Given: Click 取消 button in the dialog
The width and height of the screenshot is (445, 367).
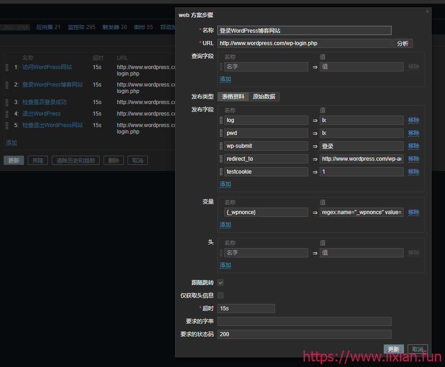Looking at the screenshot, I should pyautogui.click(x=417, y=349).
